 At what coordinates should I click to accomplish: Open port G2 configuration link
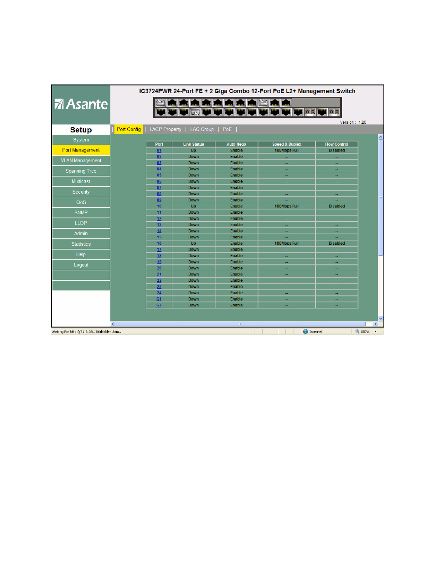click(159, 305)
